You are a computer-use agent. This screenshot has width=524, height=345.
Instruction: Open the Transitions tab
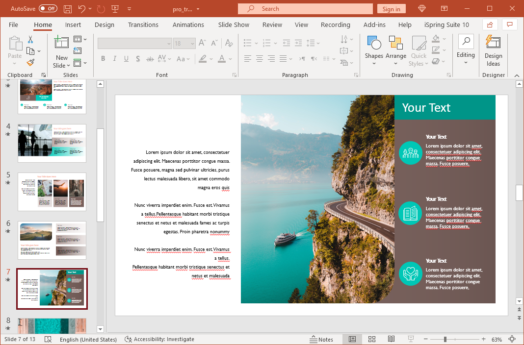click(143, 25)
